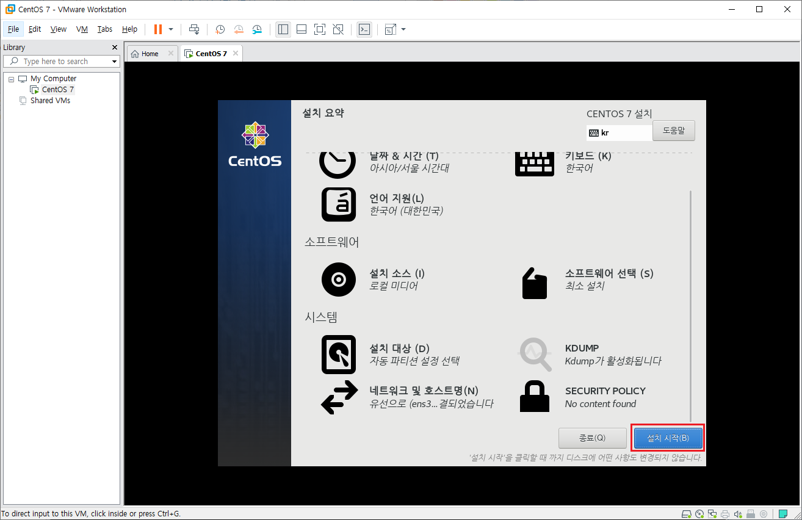Open the snapshot manager
The image size is (802, 520).
coord(258,29)
